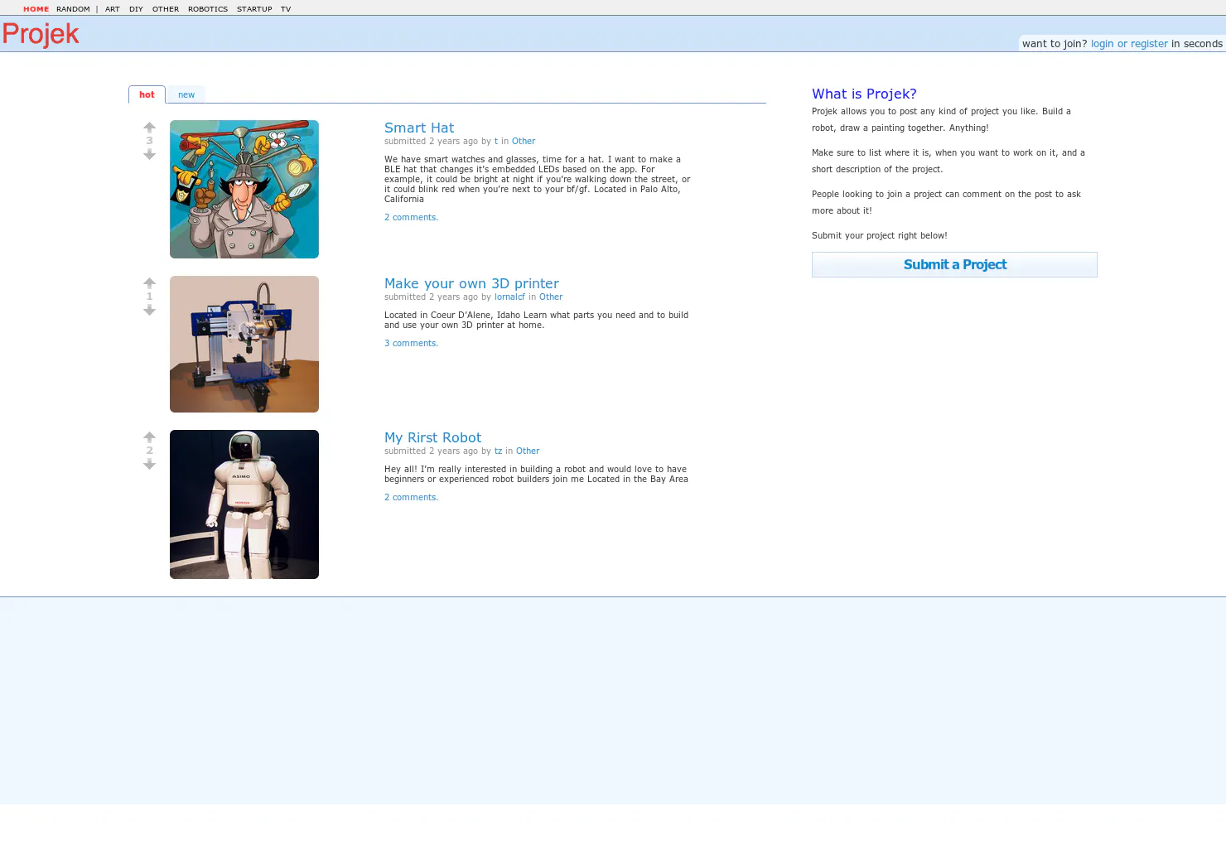Upvote the My Rirst Robot post
This screenshot has width=1226, height=859.
(x=149, y=437)
